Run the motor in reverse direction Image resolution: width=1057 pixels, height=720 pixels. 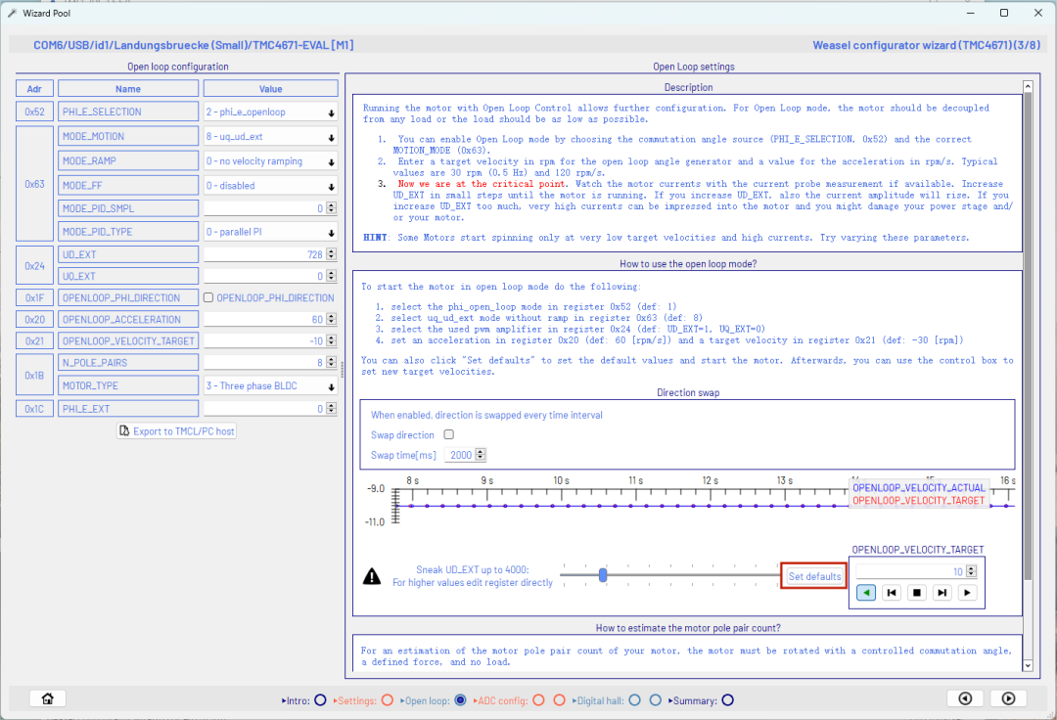coord(865,592)
